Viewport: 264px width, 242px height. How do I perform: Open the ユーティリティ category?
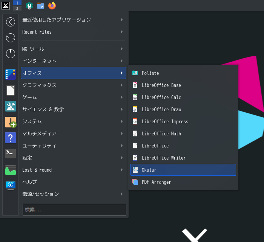coord(74,146)
